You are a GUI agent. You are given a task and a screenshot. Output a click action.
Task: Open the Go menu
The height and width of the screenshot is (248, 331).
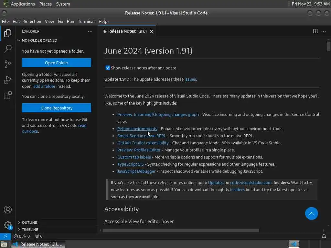[60, 22]
